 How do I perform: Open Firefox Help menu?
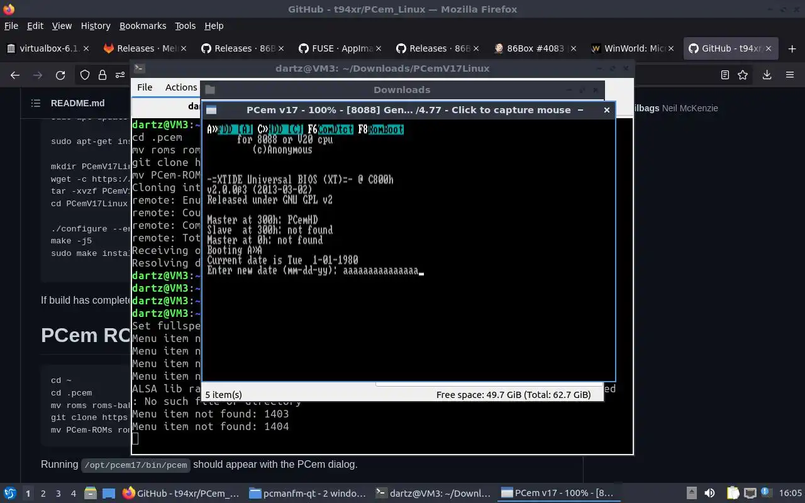pos(214,26)
